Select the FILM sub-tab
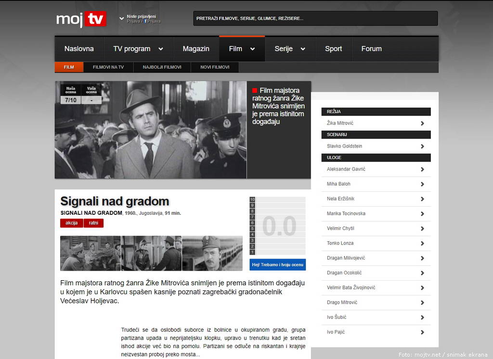Screen dimensions: 493x359 click(x=69, y=67)
